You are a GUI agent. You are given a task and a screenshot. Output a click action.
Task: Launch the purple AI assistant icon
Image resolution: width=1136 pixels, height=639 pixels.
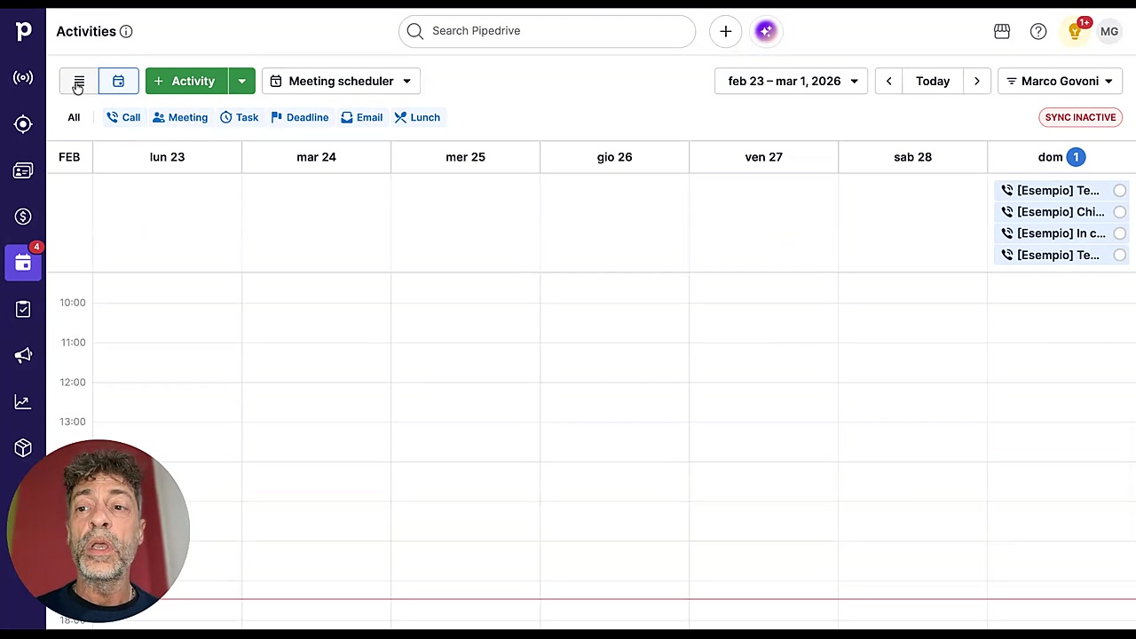click(x=766, y=31)
